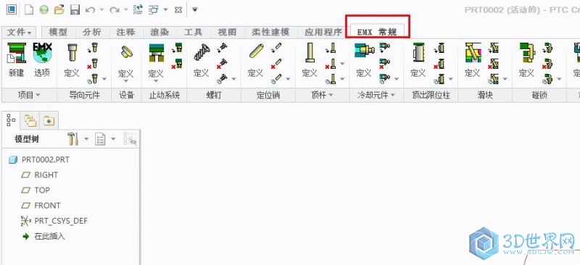Click the red-x delete icon in 止动系统 group
580x265 pixels.
click(x=177, y=64)
